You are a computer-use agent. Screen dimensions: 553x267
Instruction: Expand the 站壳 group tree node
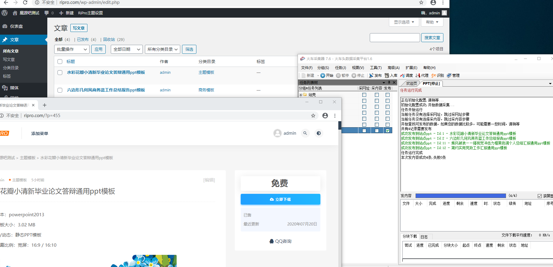click(x=301, y=95)
